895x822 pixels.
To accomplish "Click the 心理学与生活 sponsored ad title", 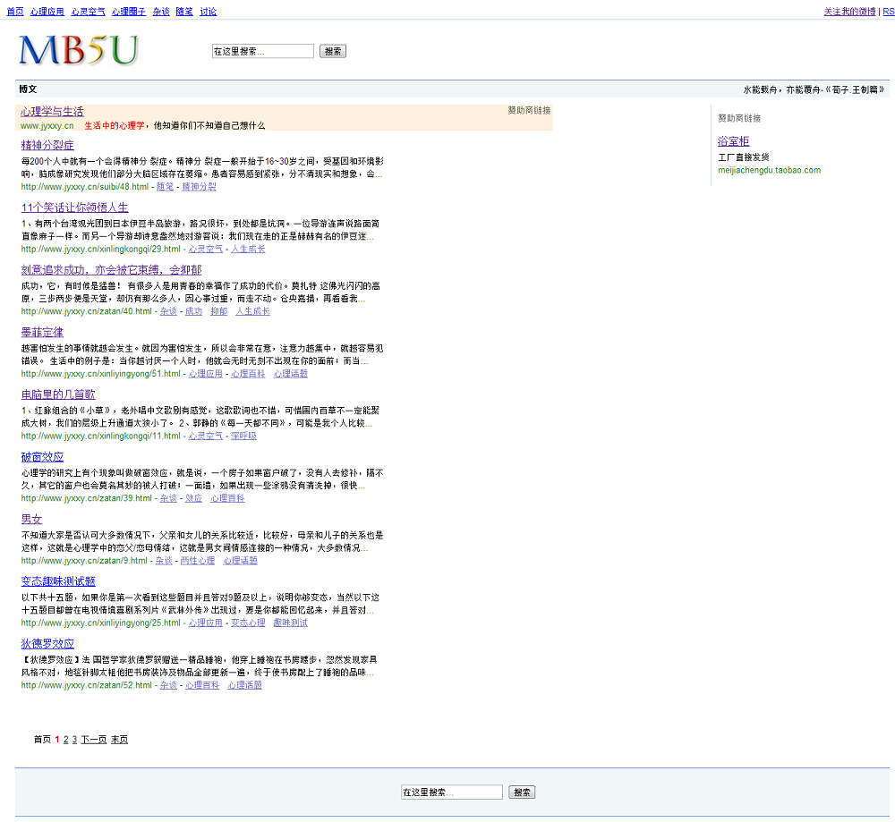I will 52,112.
